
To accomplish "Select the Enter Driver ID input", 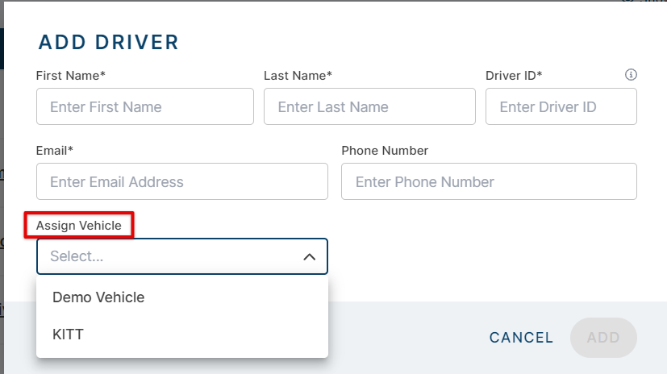I will (561, 106).
